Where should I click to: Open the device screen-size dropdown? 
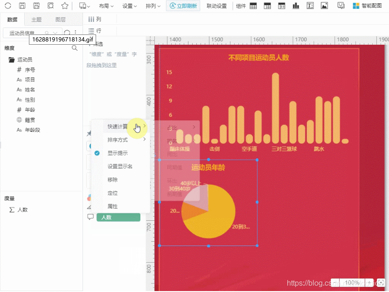point(84,6)
